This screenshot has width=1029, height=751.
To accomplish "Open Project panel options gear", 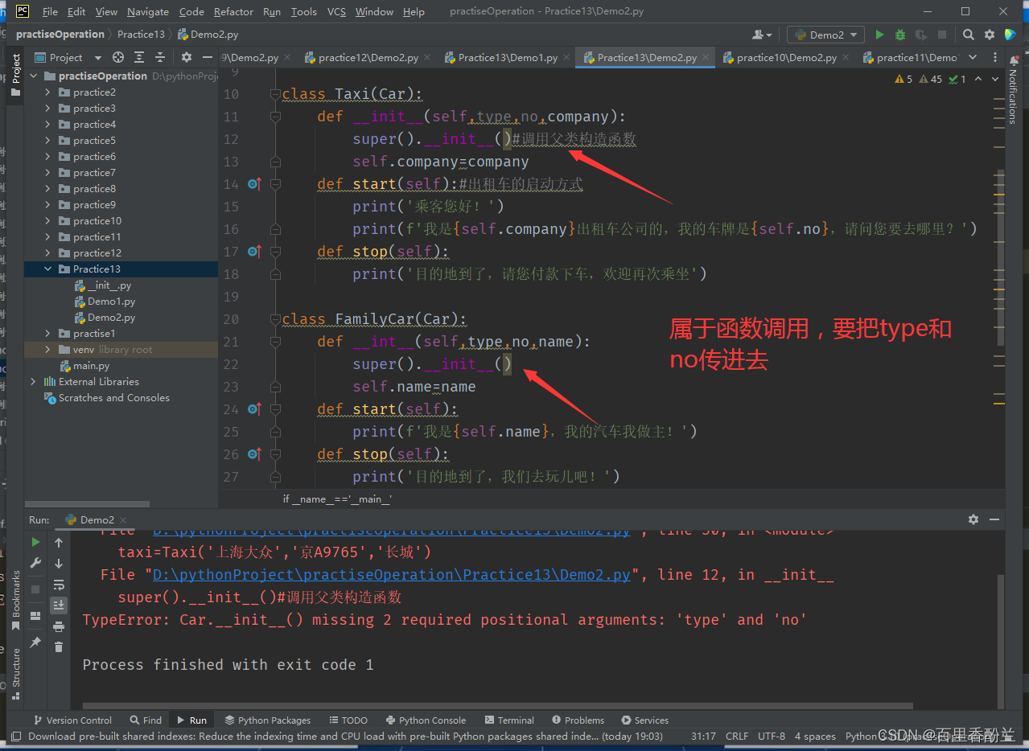I will click(187, 57).
